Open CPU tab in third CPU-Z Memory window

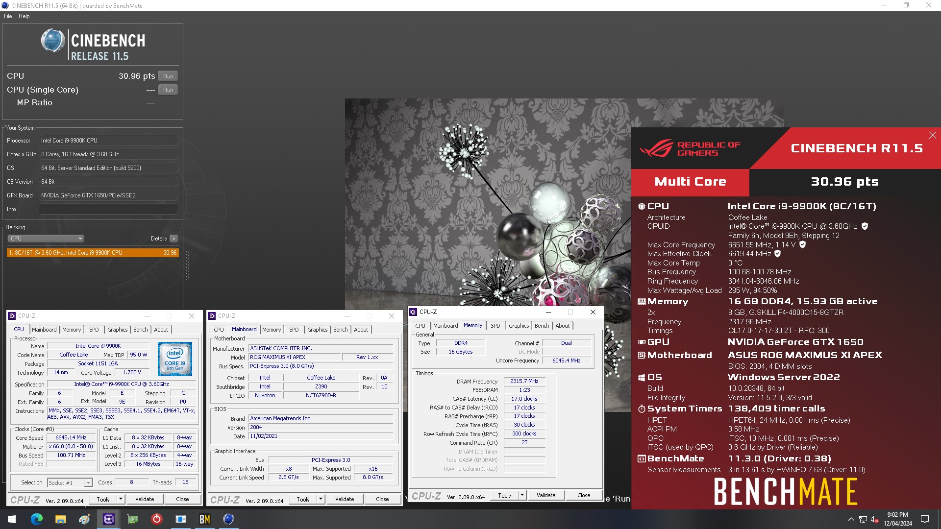click(x=421, y=326)
